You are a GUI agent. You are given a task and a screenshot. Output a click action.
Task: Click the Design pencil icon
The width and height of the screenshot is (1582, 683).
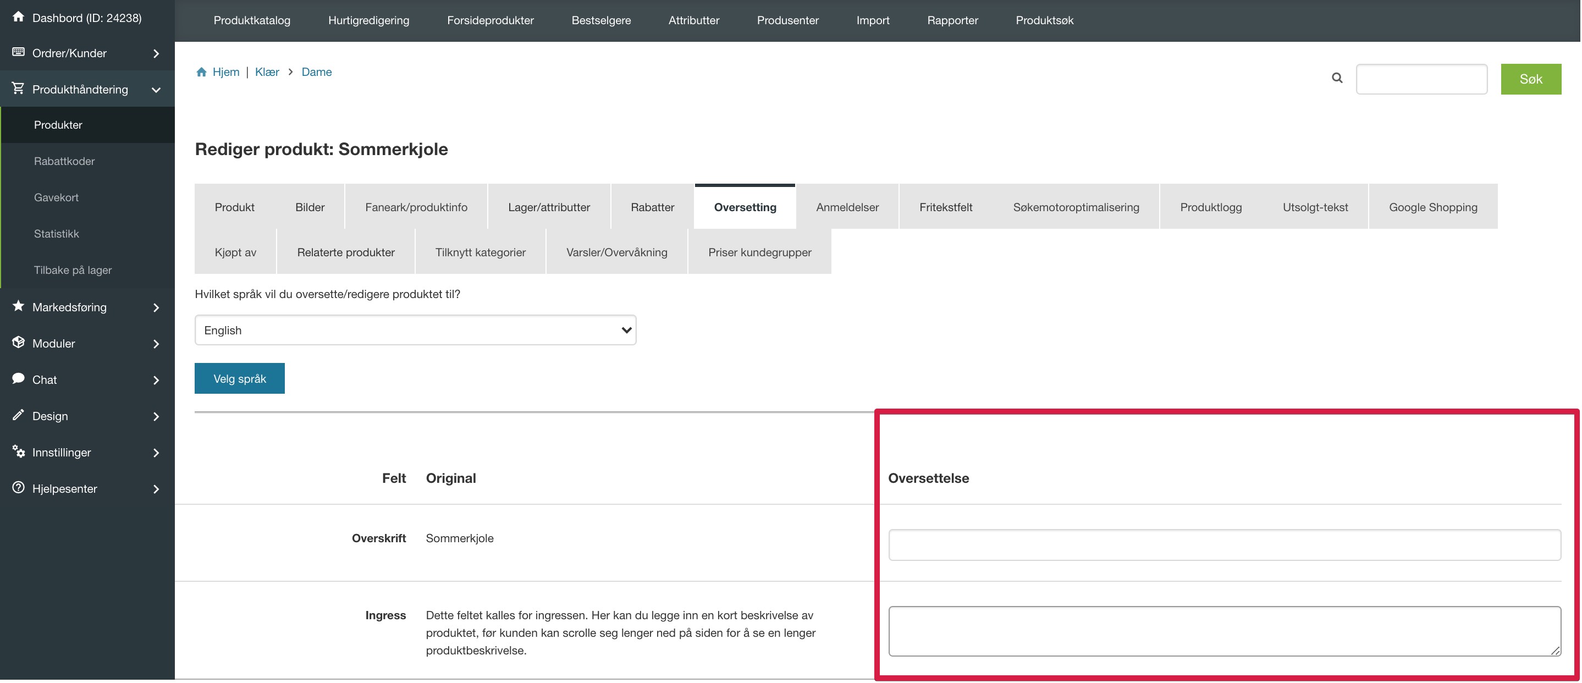click(19, 415)
